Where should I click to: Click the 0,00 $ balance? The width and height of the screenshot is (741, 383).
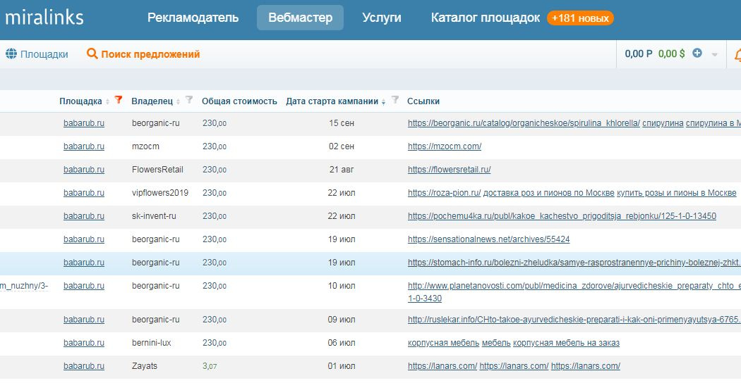[x=672, y=54]
